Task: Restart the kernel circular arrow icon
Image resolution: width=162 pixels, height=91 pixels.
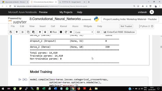Action: tap(66, 32)
